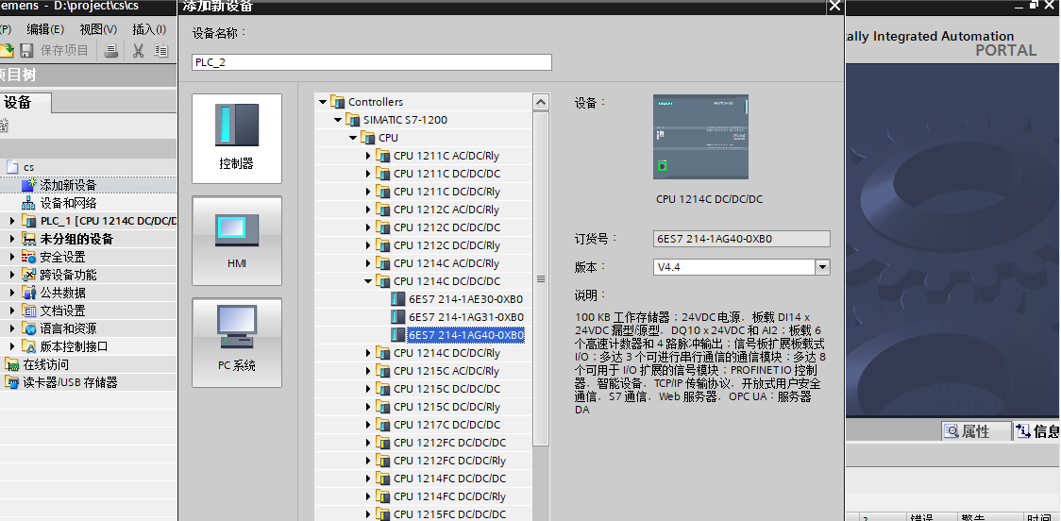Open 设备和网络 in project tree

point(68,203)
